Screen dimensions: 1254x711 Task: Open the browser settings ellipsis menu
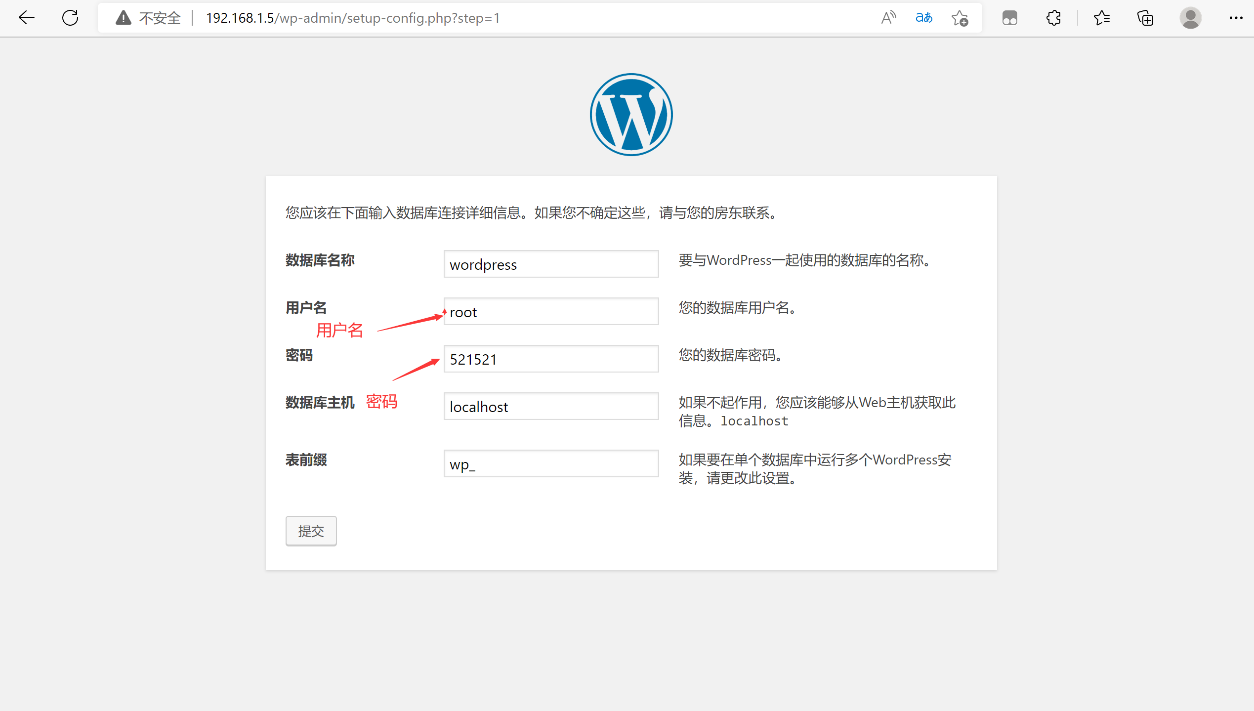coord(1236,18)
